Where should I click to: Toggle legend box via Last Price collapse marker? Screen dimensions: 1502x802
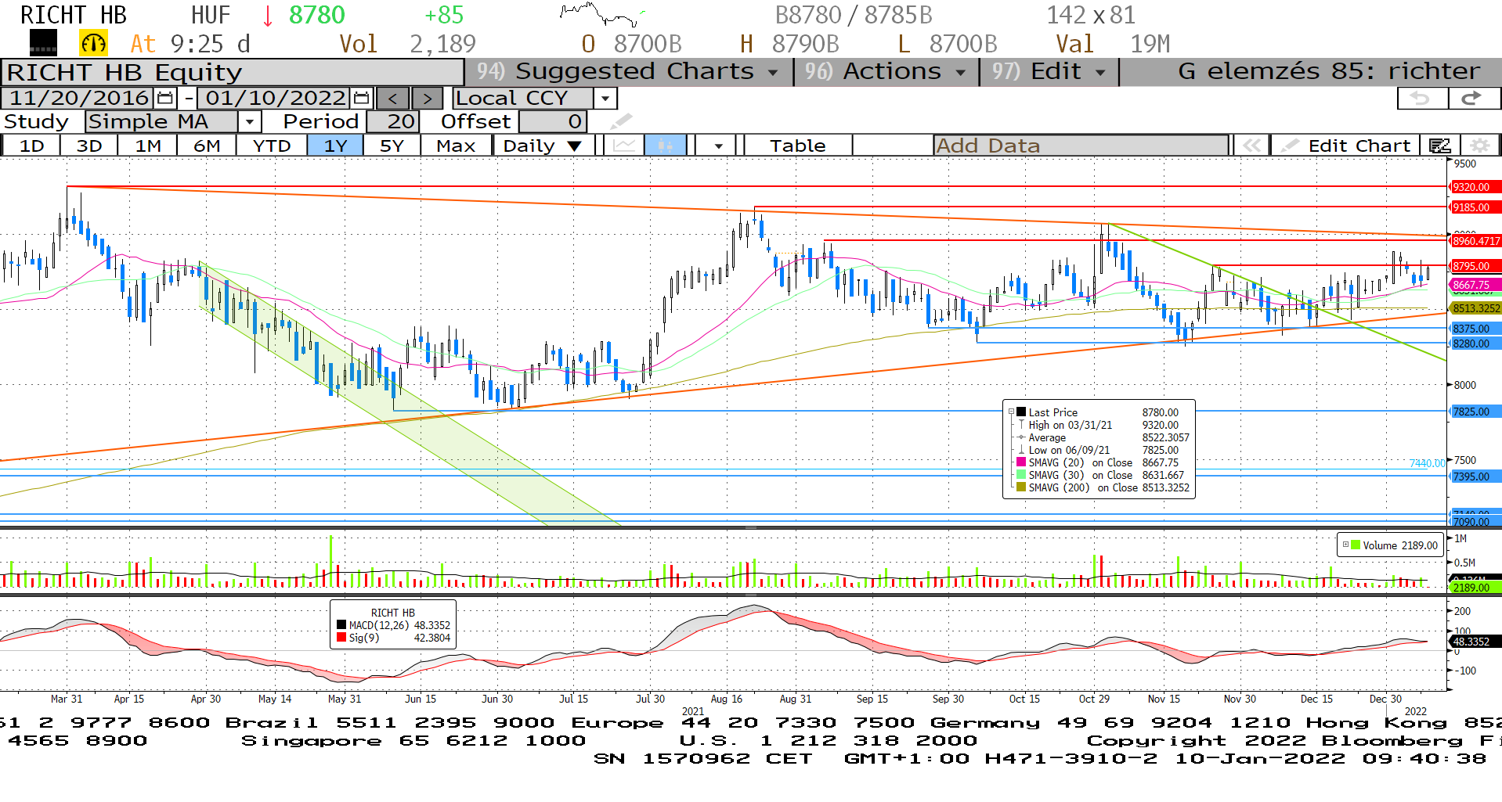tap(1011, 412)
